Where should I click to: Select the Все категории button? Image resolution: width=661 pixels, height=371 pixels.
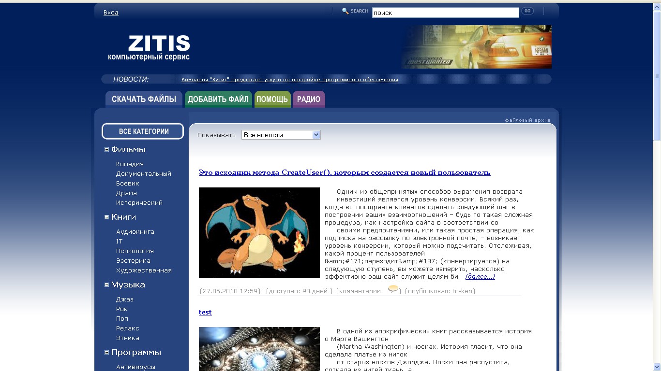coord(143,131)
